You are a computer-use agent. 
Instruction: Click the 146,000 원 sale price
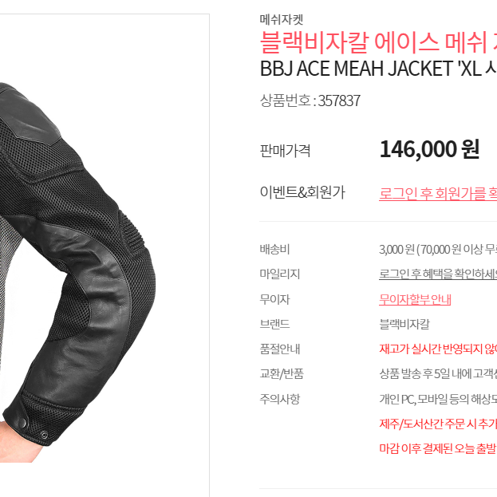(429, 149)
